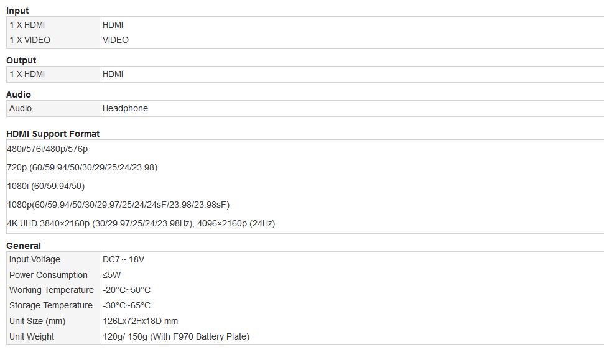Click the 480i/576i/480p/576p format line
The image size is (604, 352).
[47, 149]
